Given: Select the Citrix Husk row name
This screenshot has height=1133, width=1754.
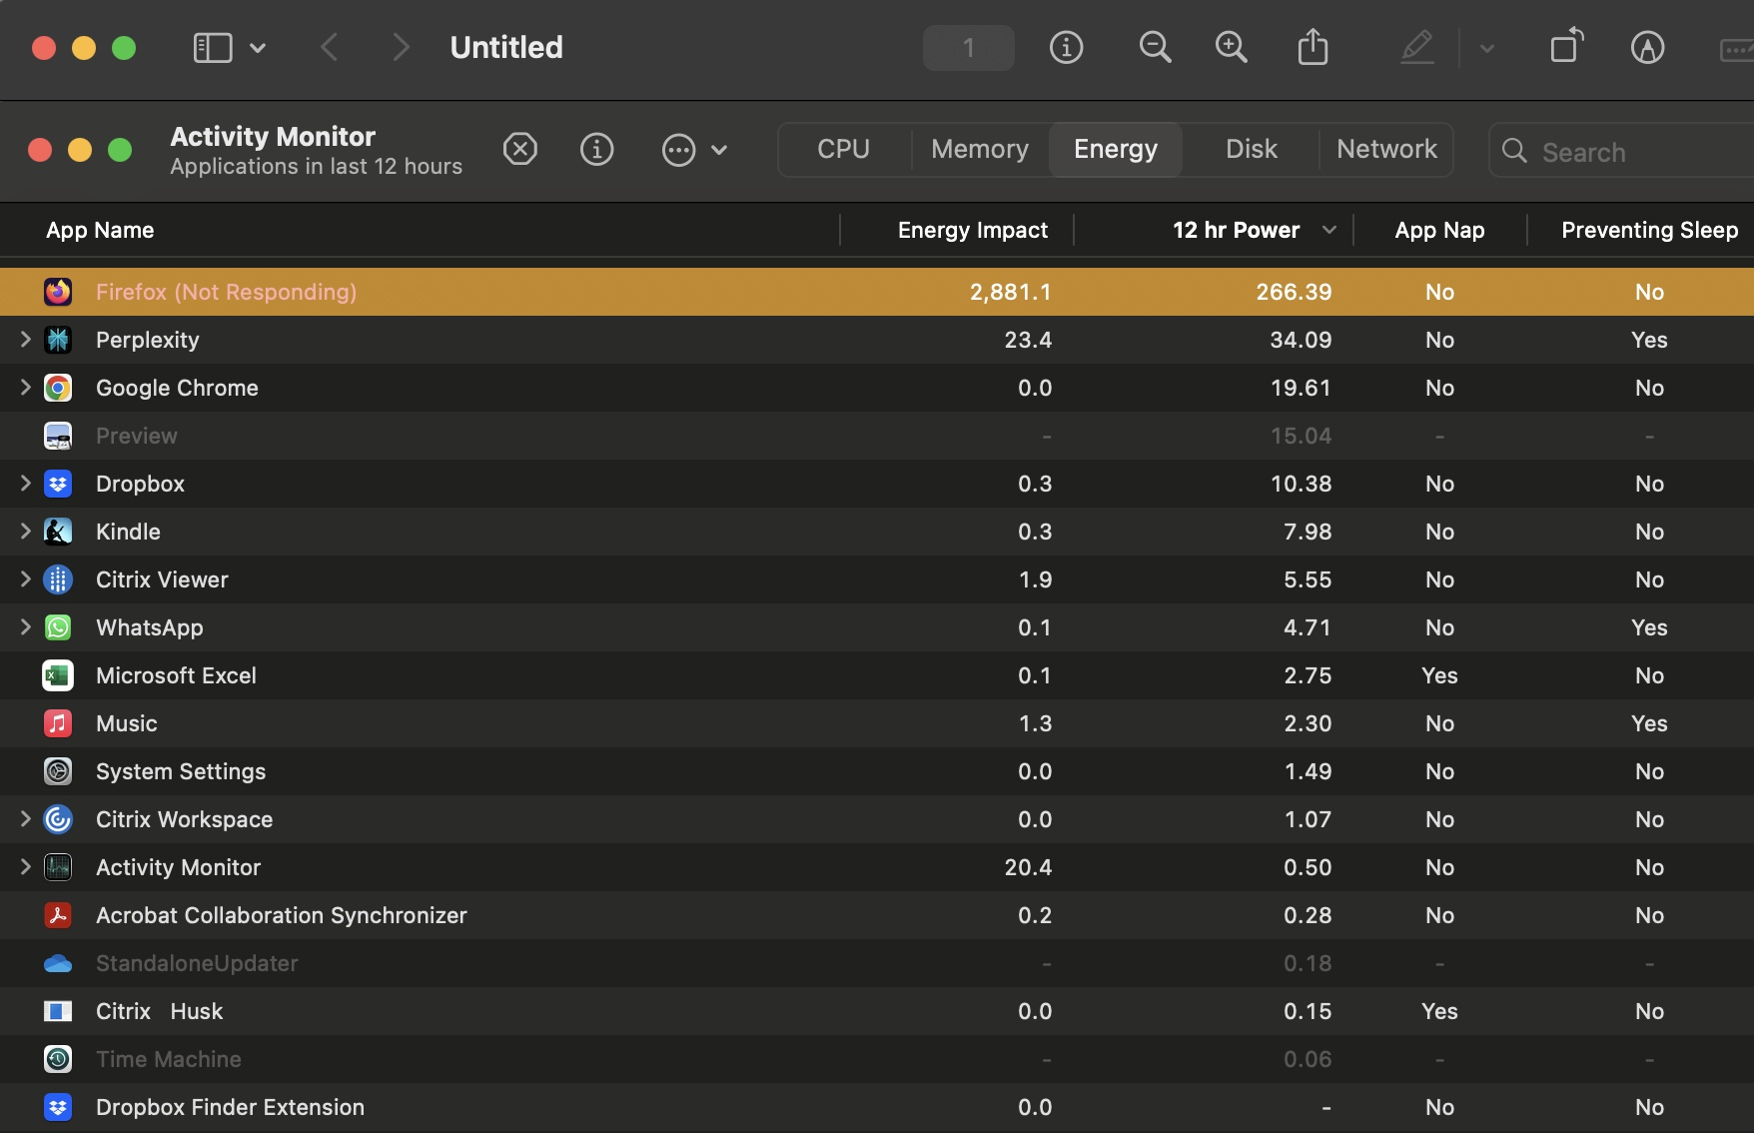Looking at the screenshot, I should coord(159,1011).
